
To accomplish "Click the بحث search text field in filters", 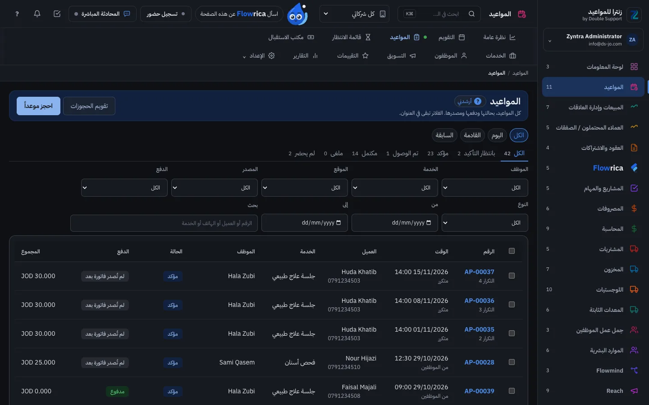I will (164, 223).
